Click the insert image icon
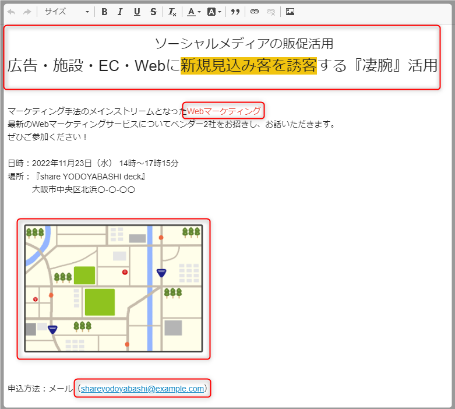The image size is (455, 409). [290, 12]
